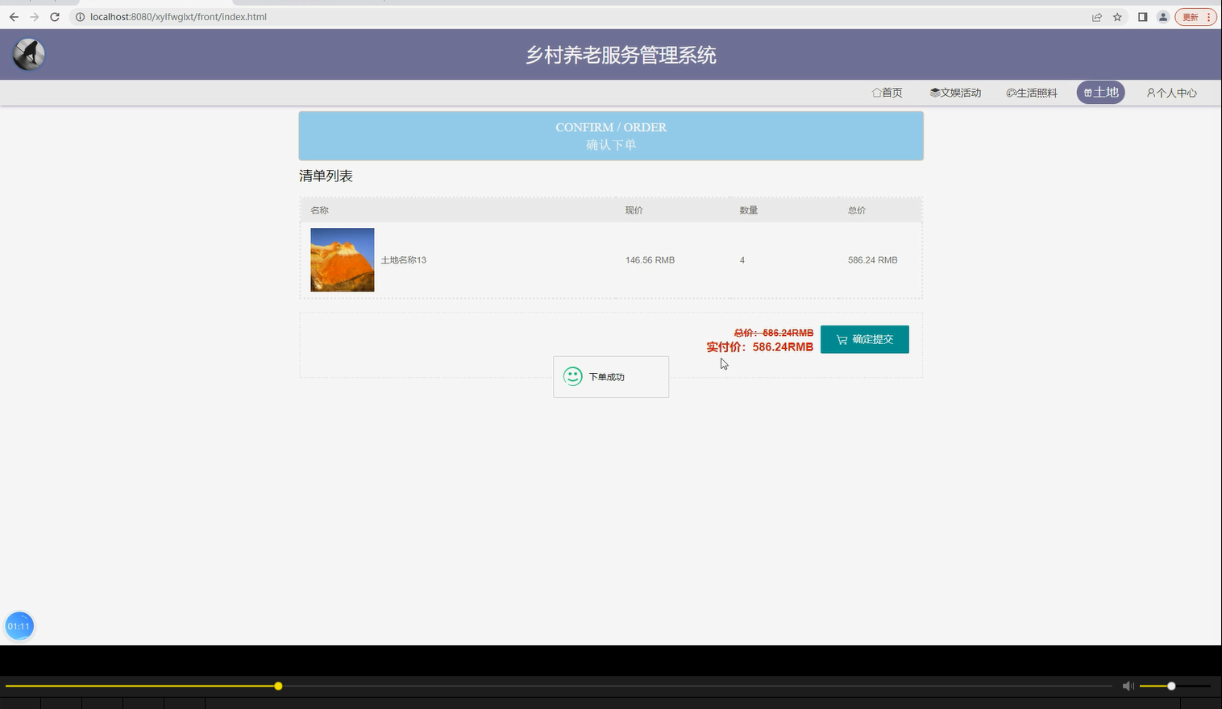Switch to the 生活照料 navigation tab
Screen dimensions: 1222x709
tap(1032, 92)
